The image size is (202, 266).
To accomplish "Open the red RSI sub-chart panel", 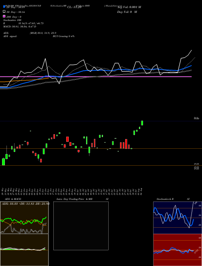I will click(177, 250).
